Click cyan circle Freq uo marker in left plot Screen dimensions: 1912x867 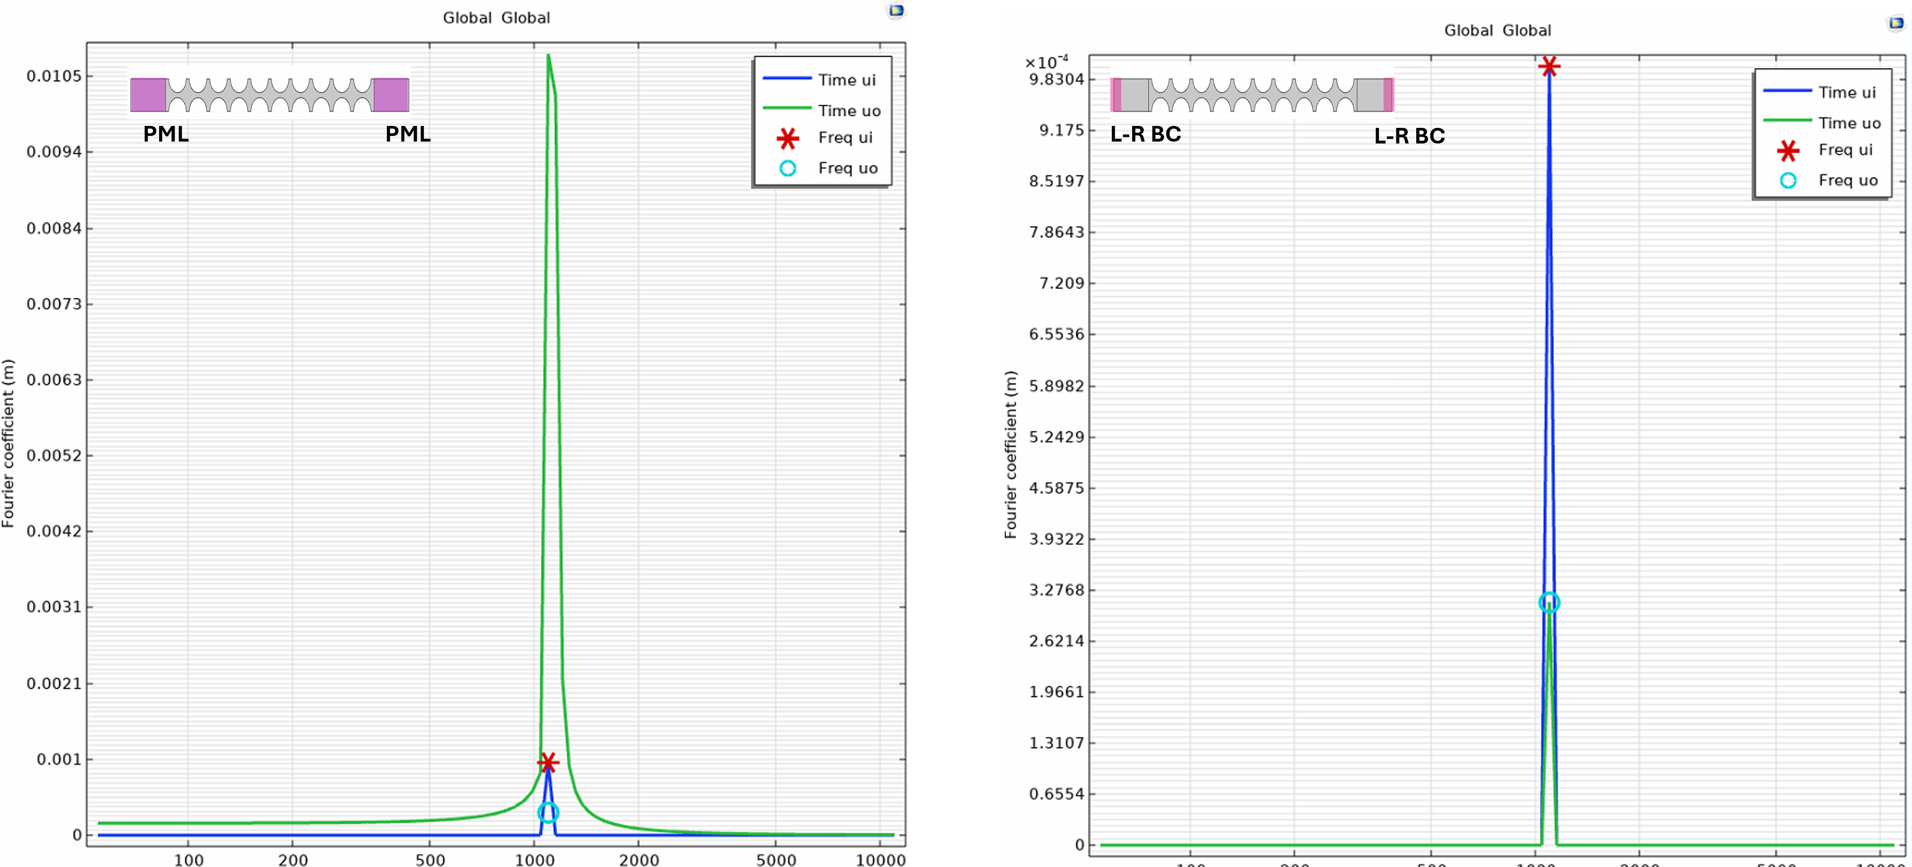coord(548,813)
